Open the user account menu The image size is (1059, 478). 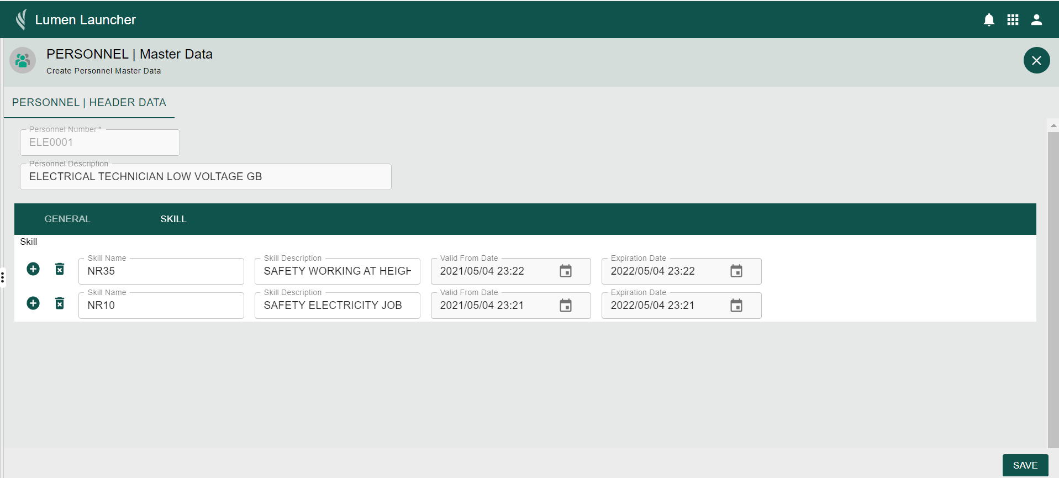click(1036, 20)
